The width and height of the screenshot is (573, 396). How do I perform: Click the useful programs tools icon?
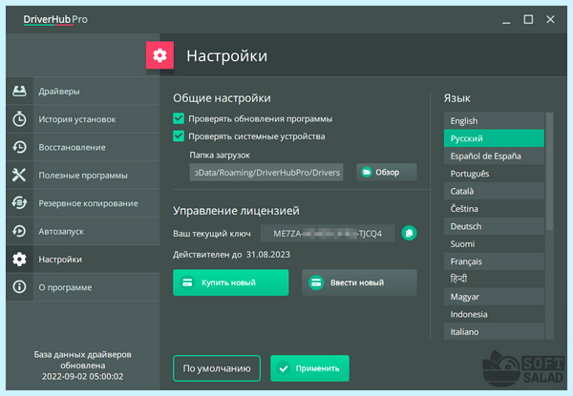(x=19, y=176)
